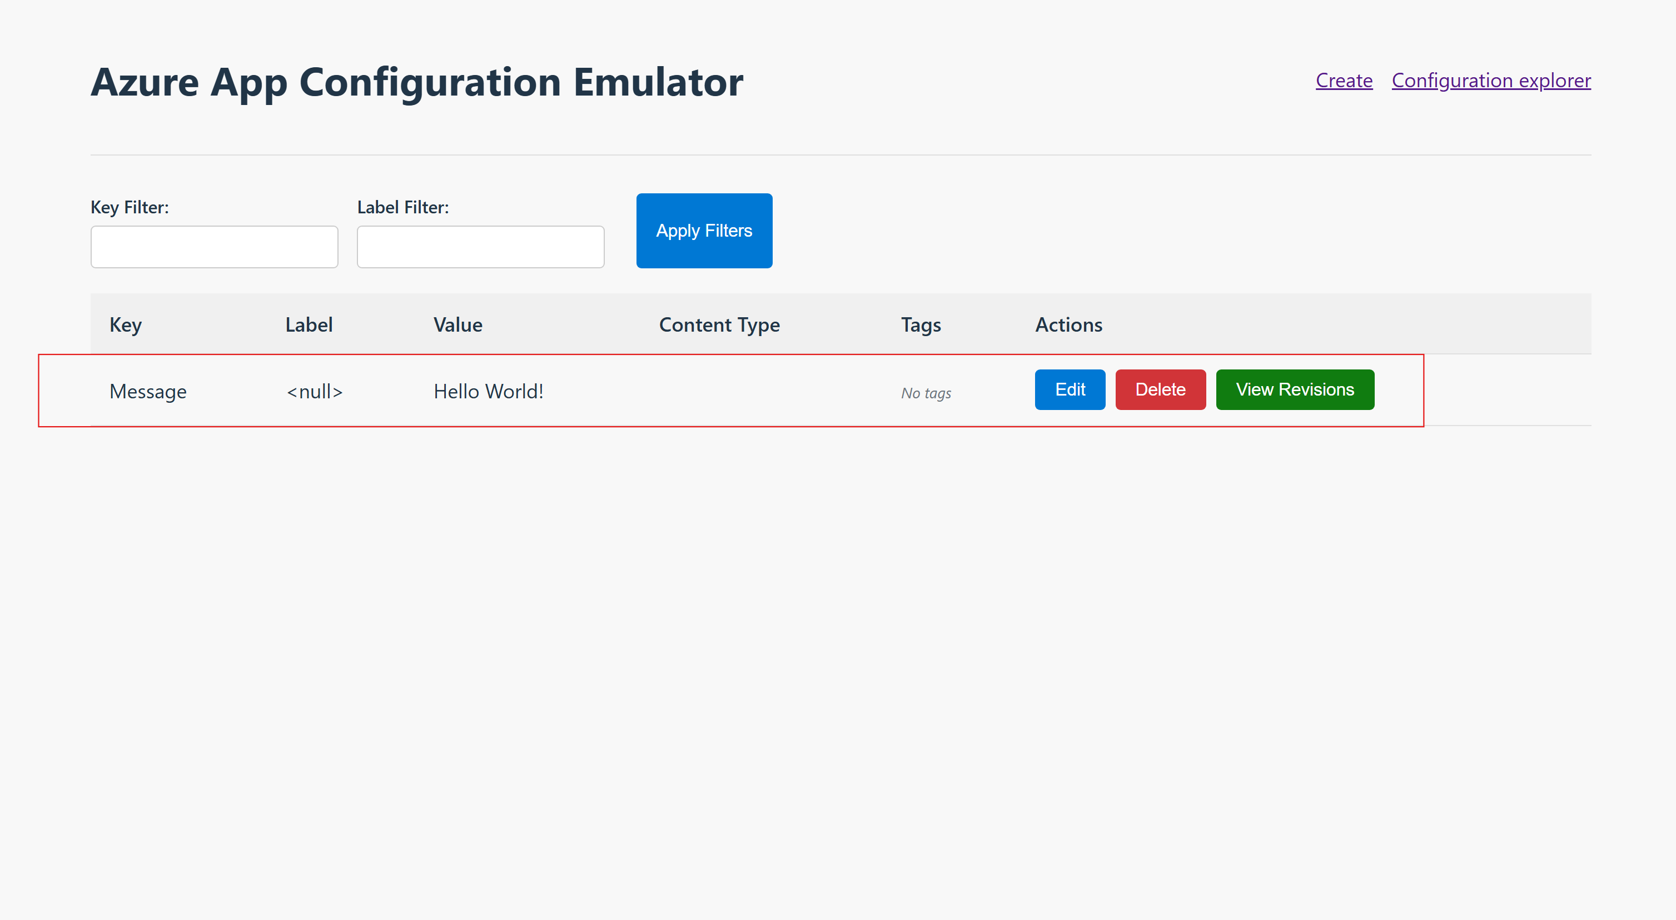Click the Apply Filters button
This screenshot has width=1676, height=920.
point(704,230)
